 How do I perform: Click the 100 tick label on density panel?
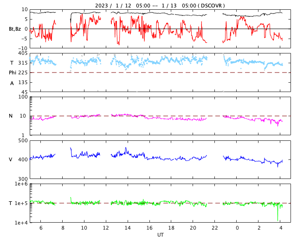coord(23,97)
